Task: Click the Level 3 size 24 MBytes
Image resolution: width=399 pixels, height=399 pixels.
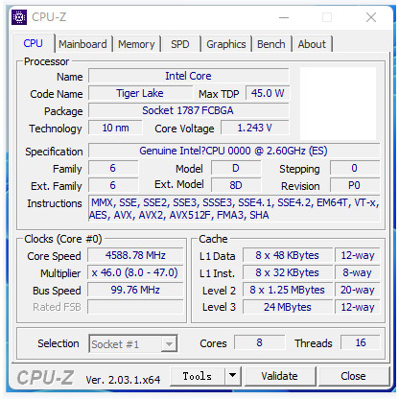Action: click(x=288, y=307)
